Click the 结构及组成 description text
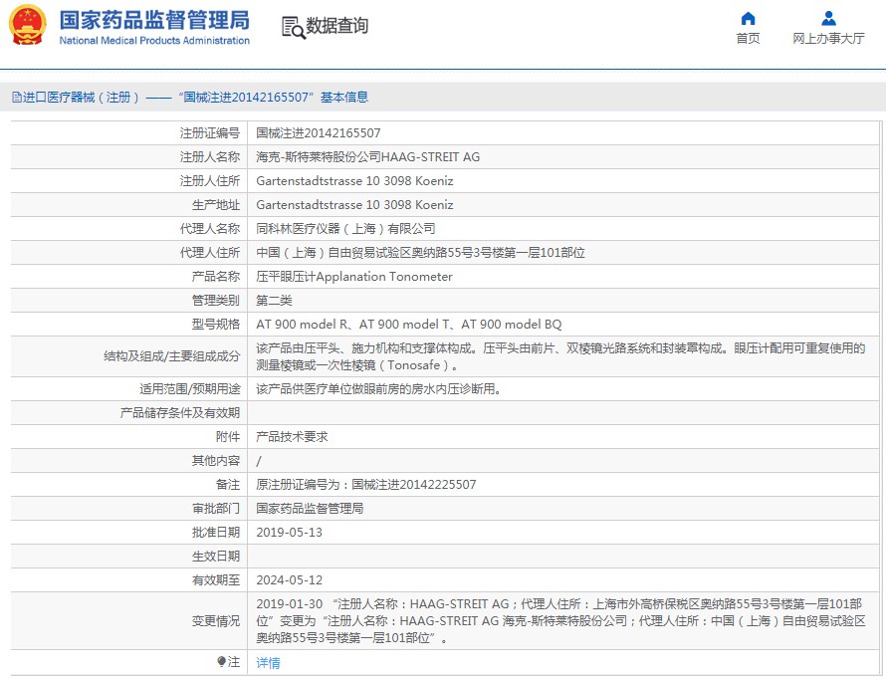Screen dimensions: 886x678 560,356
